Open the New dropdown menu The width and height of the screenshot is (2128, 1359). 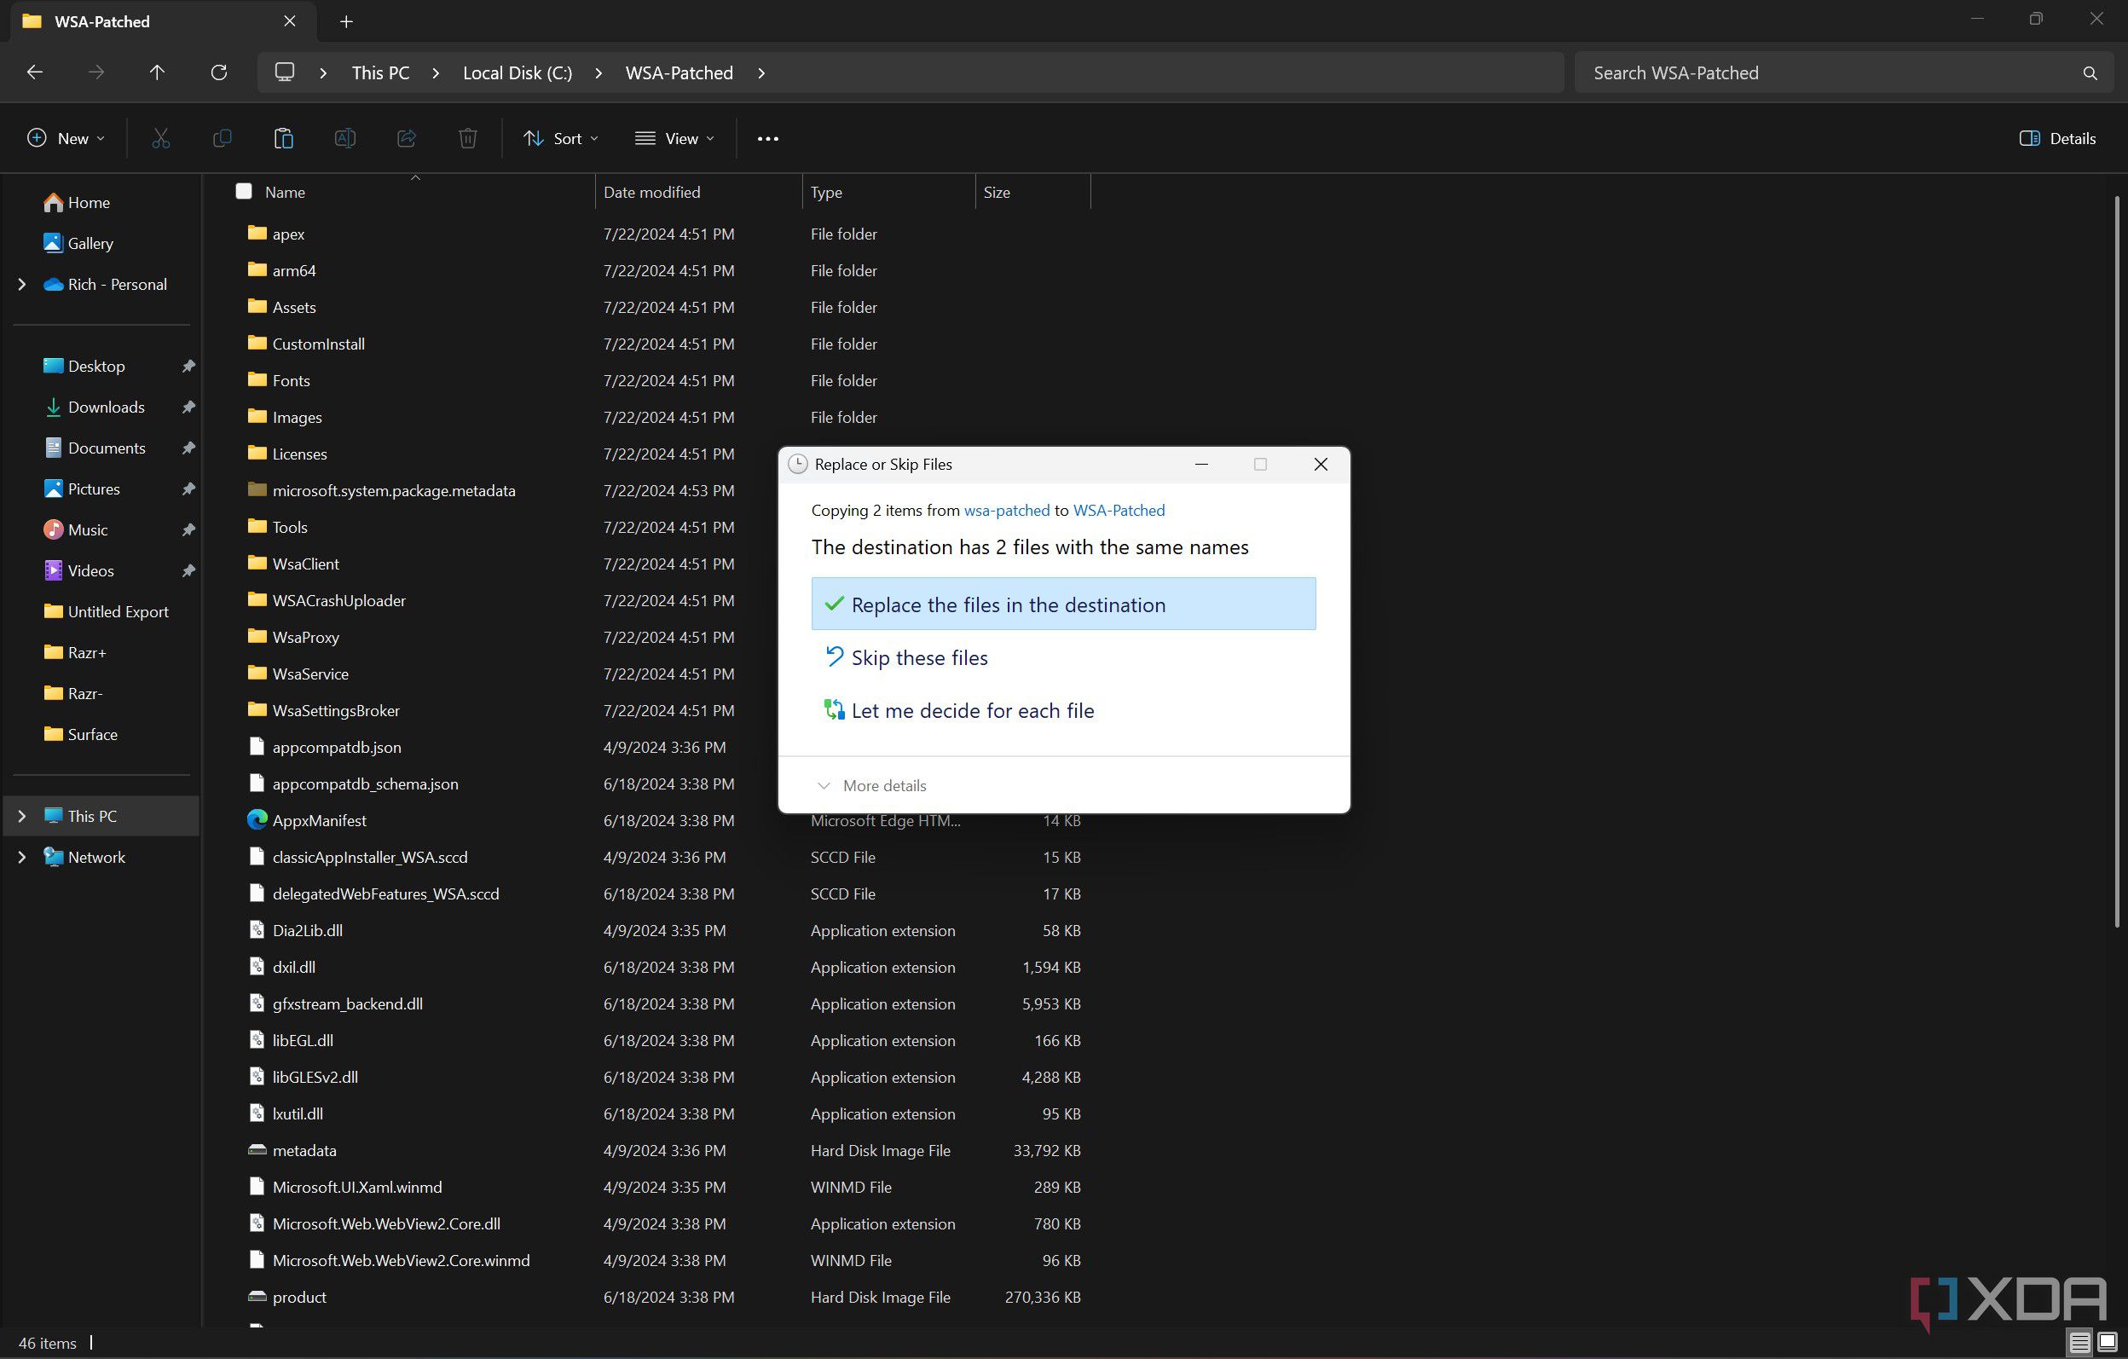[66, 139]
